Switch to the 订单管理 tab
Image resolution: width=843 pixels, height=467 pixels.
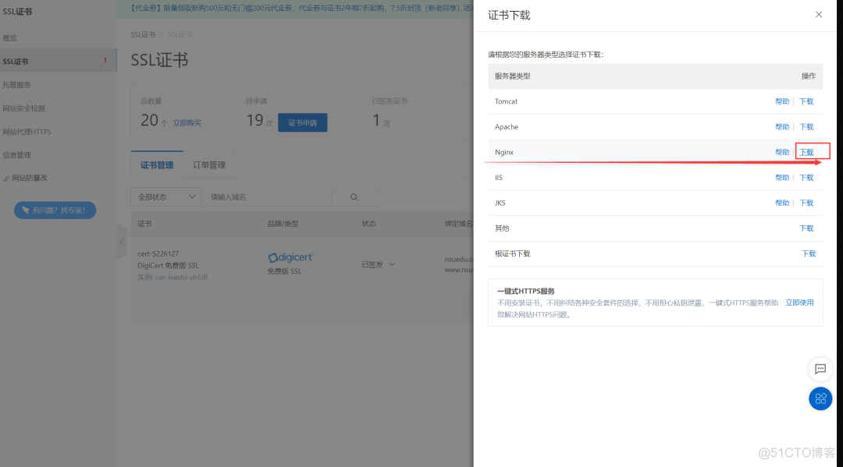211,164
